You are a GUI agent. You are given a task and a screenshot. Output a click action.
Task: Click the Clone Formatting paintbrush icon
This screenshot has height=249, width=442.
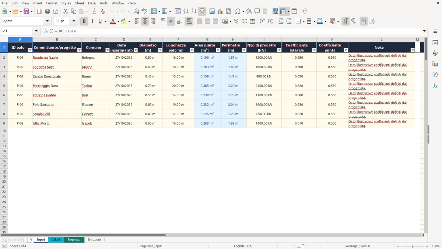tap(94, 11)
